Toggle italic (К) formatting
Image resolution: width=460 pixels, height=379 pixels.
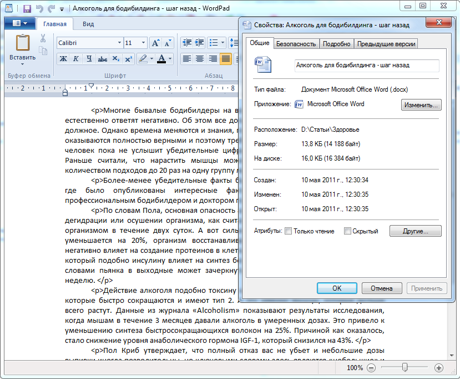click(x=75, y=59)
